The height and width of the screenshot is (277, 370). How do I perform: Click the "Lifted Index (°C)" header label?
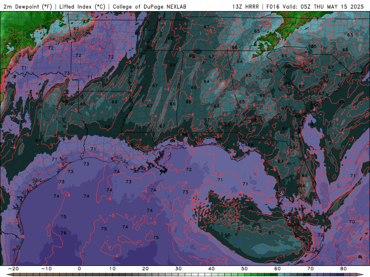coord(82,6)
